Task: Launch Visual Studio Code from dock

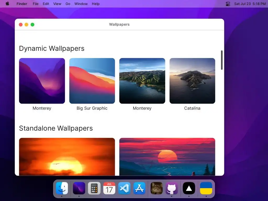Action: [124, 188]
